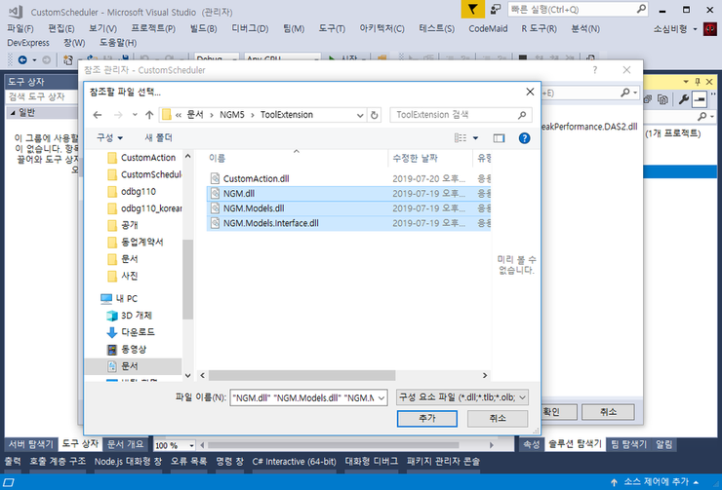Click the 검색 도구 상자 search field

click(41, 97)
